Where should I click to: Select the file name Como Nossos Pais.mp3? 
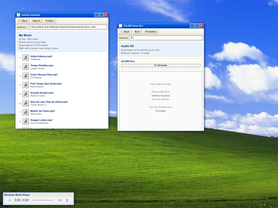44,74
